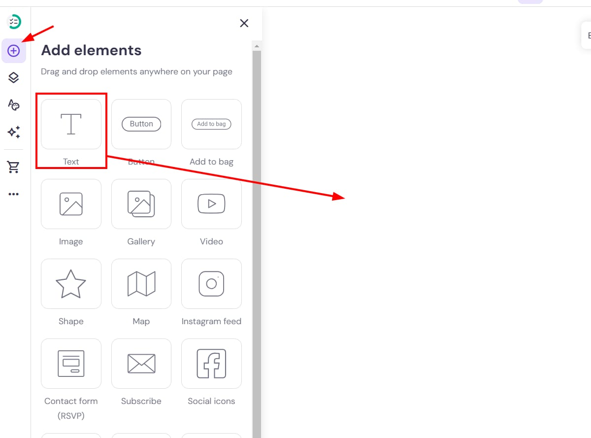Open the website styles palette icon
This screenshot has width=591, height=438.
pyautogui.click(x=14, y=104)
